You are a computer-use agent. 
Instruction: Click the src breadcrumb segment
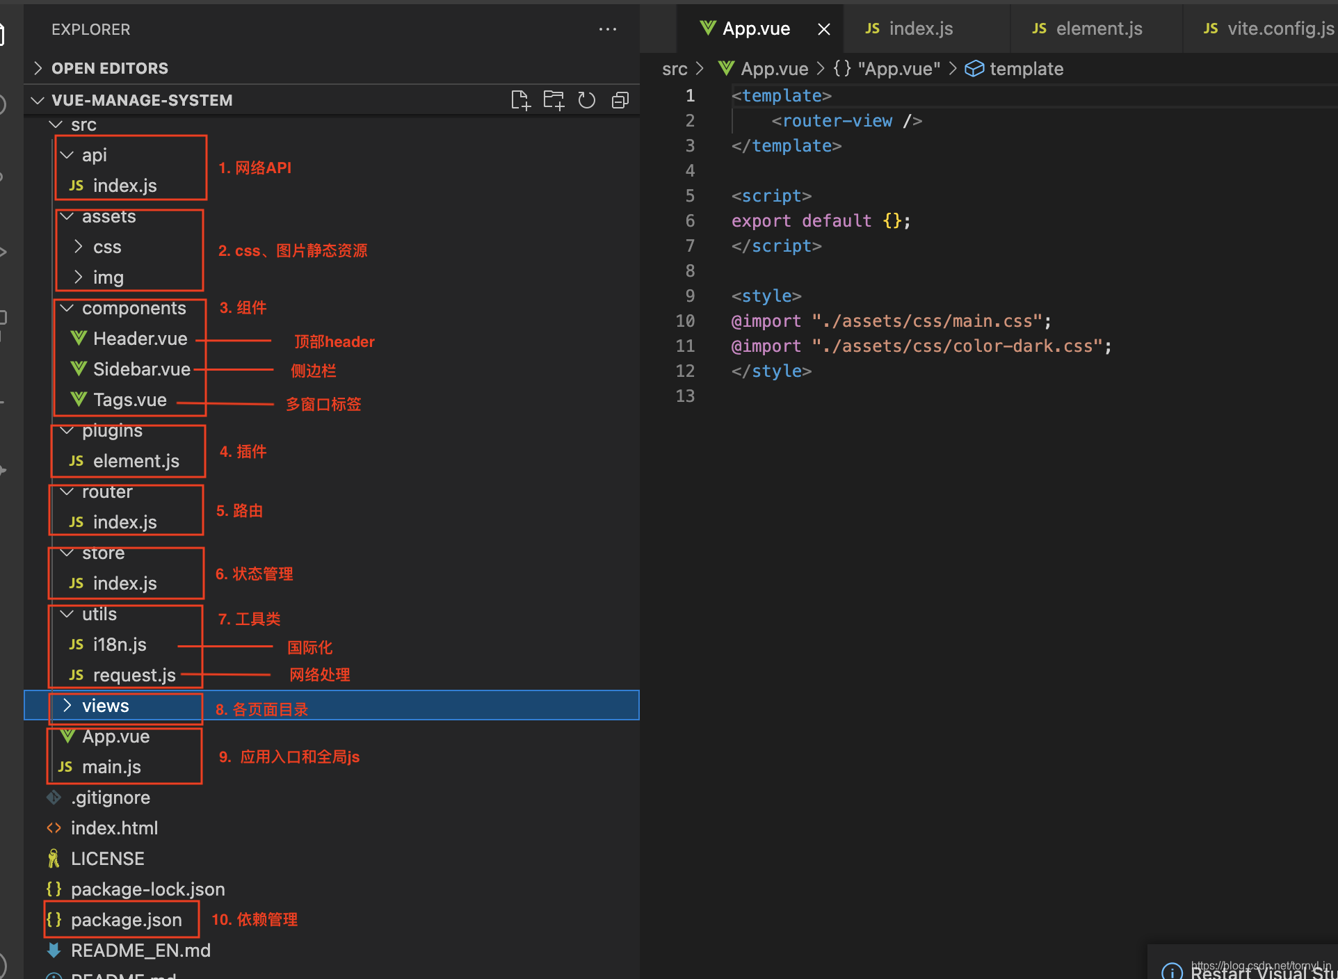(674, 69)
